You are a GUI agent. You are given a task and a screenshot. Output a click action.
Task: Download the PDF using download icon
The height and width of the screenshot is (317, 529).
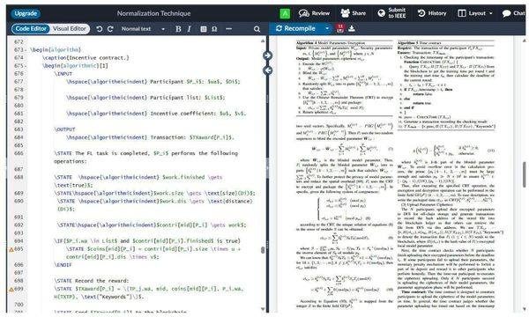(x=352, y=29)
